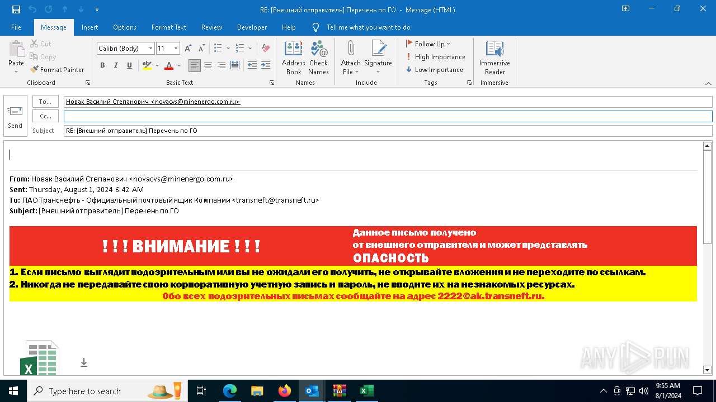Open Clipboard dialog launcher
The height and width of the screenshot is (402, 716).
click(88, 83)
